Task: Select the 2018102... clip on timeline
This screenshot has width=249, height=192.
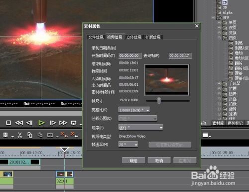Action: [x=20, y=162]
